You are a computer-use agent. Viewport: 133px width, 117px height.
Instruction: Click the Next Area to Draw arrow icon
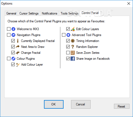18,47
